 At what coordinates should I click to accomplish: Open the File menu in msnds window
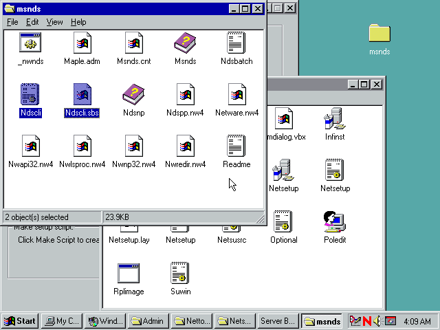[x=12, y=22]
